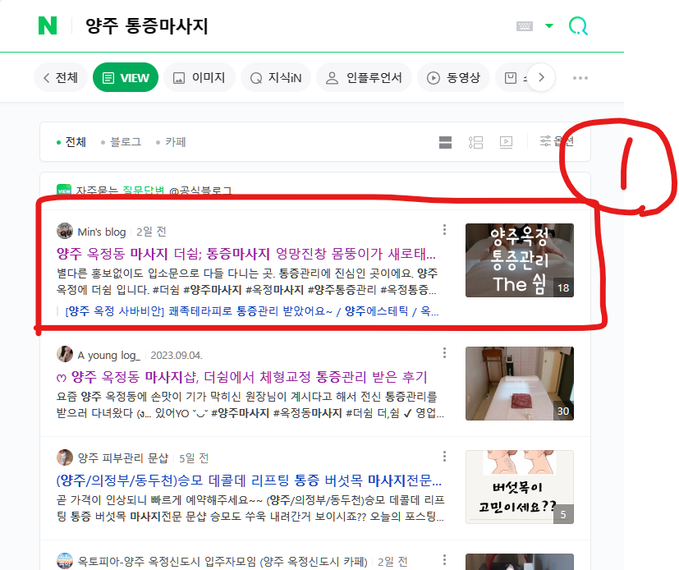Open the on-screen keyboard icon
Viewport: 679px width, 570px height.
tap(525, 26)
